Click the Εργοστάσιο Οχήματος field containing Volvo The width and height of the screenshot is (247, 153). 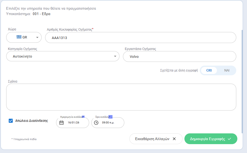click(x=179, y=57)
